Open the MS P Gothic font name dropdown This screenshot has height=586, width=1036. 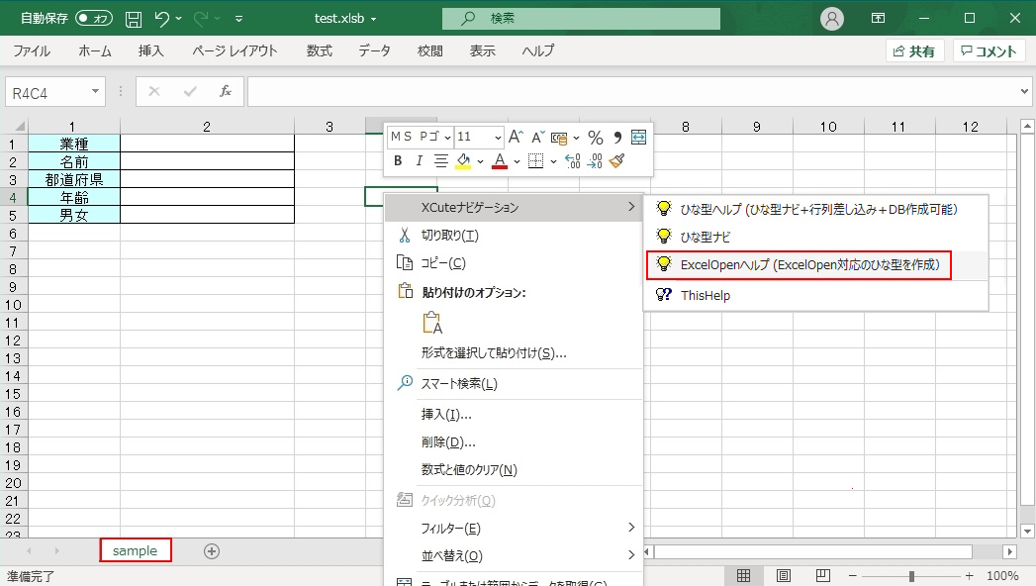447,137
